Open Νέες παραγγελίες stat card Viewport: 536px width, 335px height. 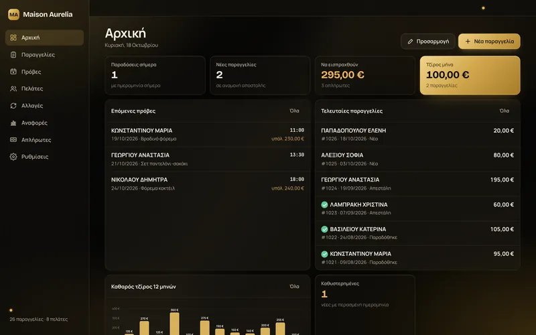coord(260,75)
